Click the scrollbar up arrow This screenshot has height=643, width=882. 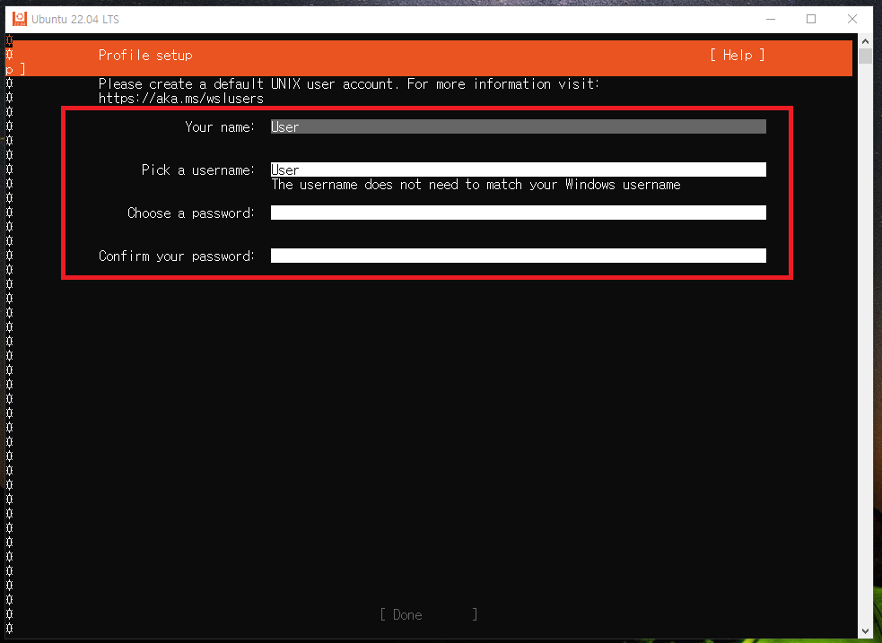tap(865, 41)
